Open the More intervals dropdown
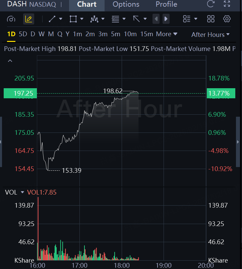Screen dimensions: 242x269 pos(167,34)
